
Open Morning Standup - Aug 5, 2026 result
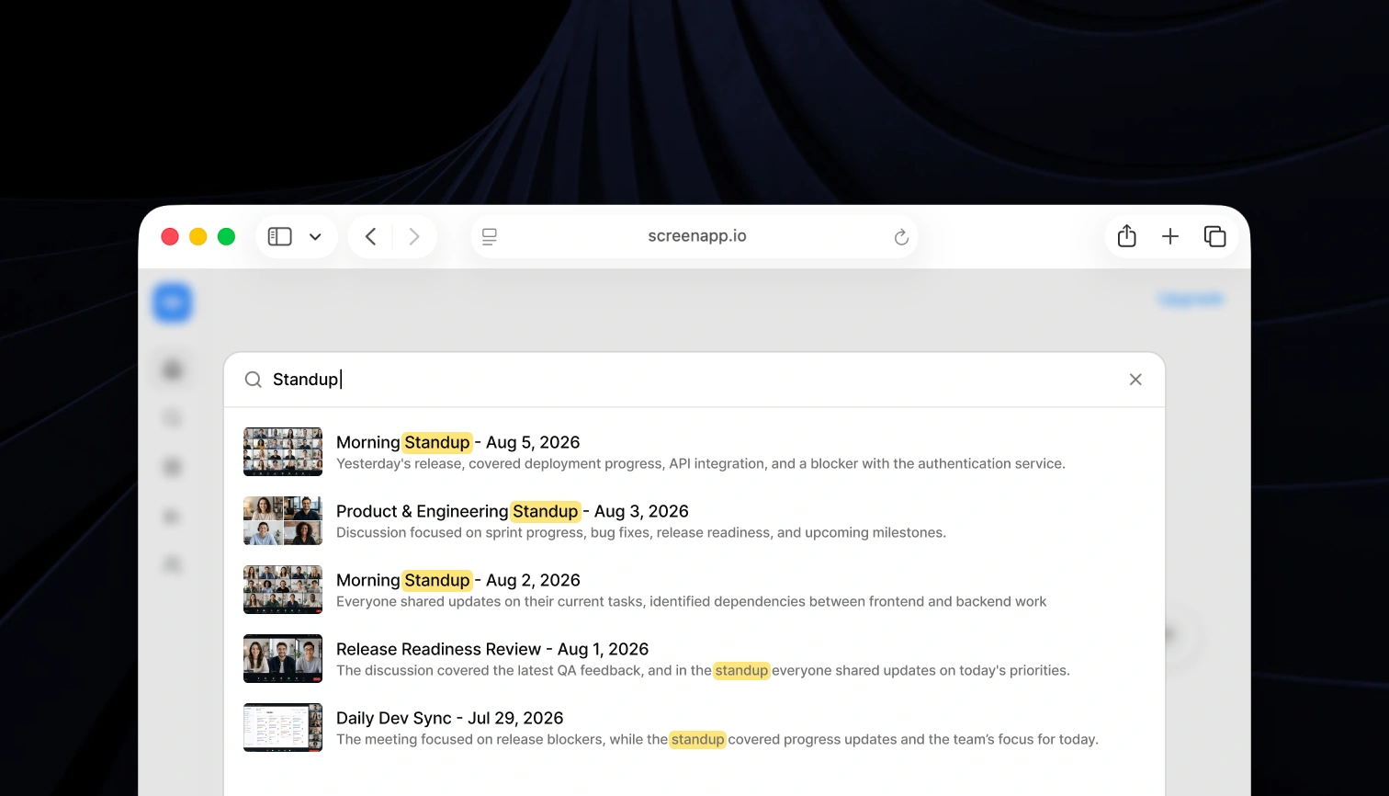(x=694, y=451)
